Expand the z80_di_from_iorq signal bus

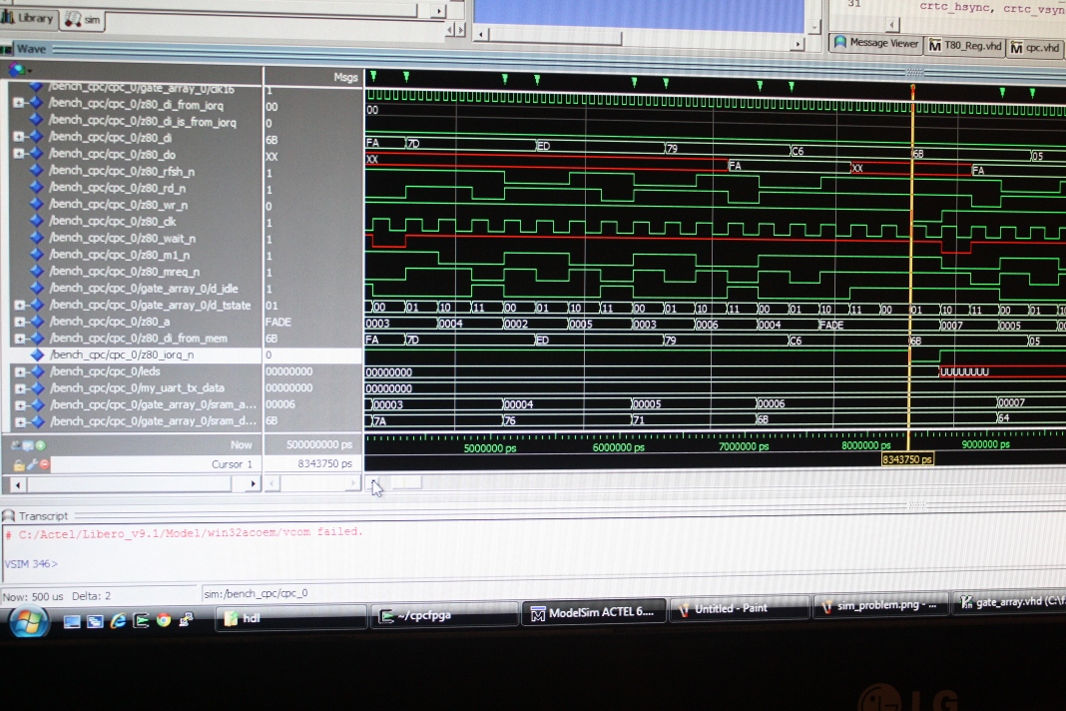click(18, 104)
